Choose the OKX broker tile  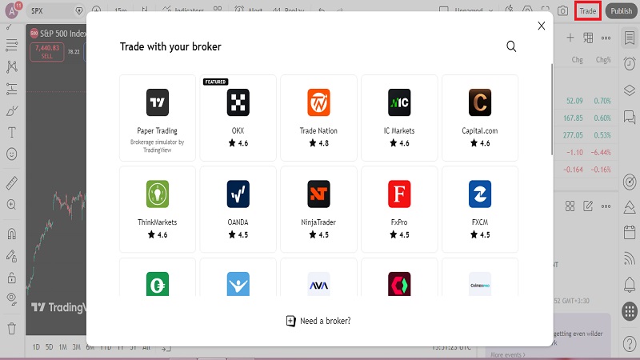(x=238, y=118)
